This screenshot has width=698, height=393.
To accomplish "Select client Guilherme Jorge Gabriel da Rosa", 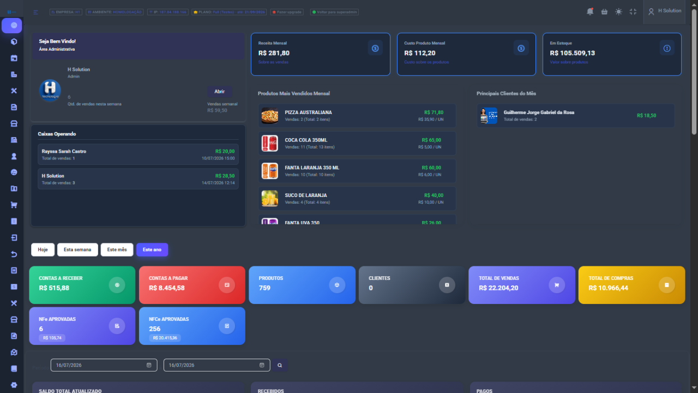I will tap(576, 116).
